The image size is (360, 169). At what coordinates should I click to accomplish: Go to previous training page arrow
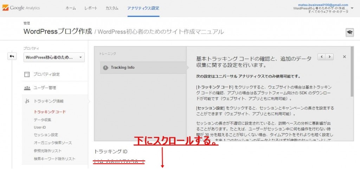click(322, 57)
